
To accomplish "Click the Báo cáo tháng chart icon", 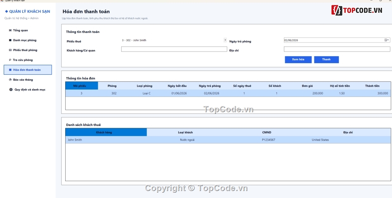I will pyautogui.click(x=10, y=80).
